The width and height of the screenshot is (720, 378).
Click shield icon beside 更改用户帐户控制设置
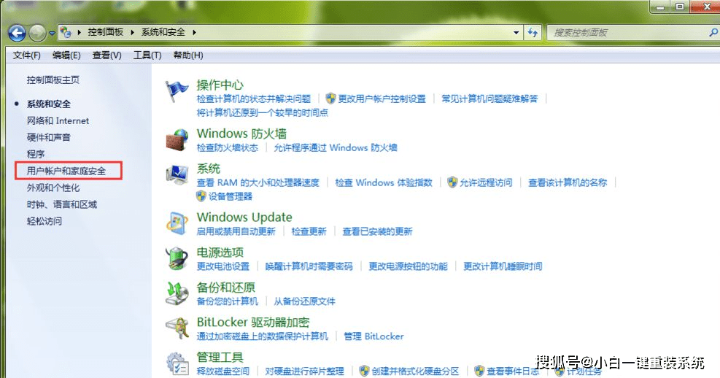coord(330,99)
